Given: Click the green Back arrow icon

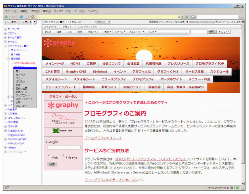Looking at the screenshot, I should click(x=6, y=17).
